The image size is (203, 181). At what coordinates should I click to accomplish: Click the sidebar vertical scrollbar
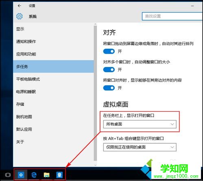pos(95,93)
